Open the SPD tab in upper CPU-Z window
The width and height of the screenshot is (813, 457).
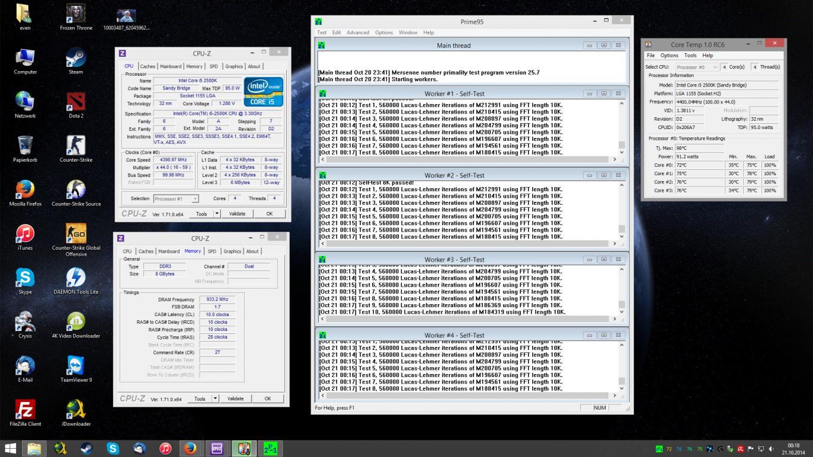pos(213,66)
